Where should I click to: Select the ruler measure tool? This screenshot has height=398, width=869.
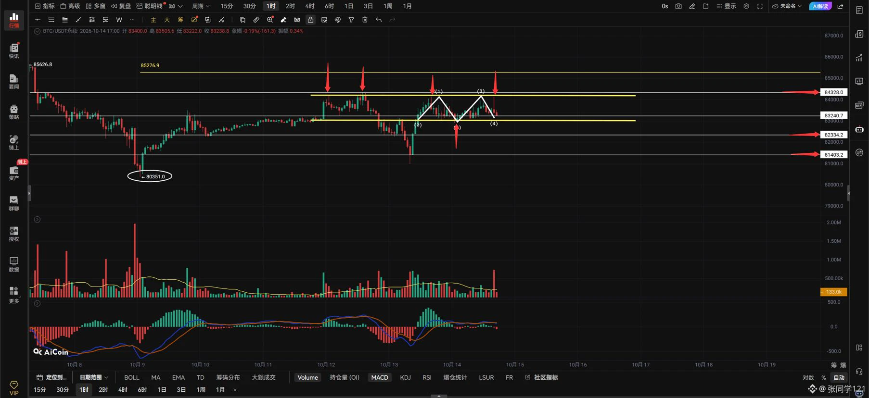(256, 20)
